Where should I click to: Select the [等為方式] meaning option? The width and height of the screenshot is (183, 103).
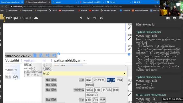pyautogui.click(x=92, y=95)
